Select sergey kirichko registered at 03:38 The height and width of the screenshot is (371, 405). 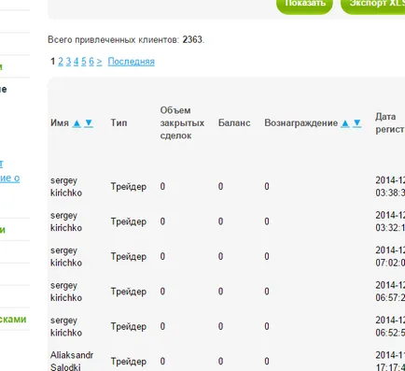(x=66, y=187)
